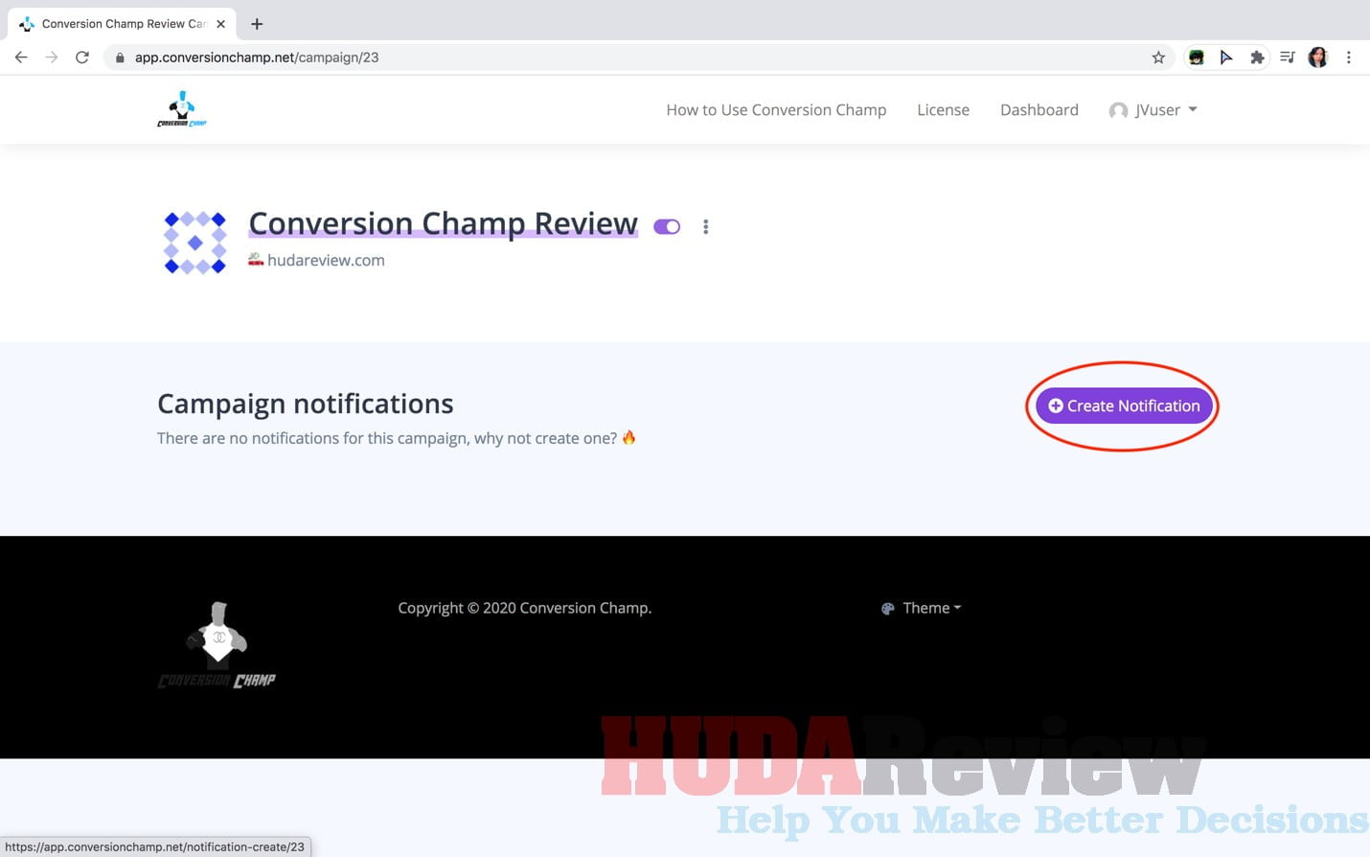
Task: Open How to Use Conversion Champ
Action: click(776, 110)
